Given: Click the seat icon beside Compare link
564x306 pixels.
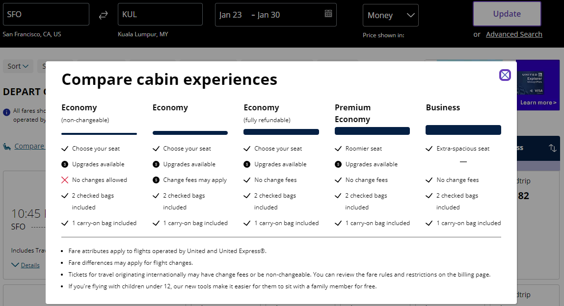Looking at the screenshot, I should click(7, 146).
